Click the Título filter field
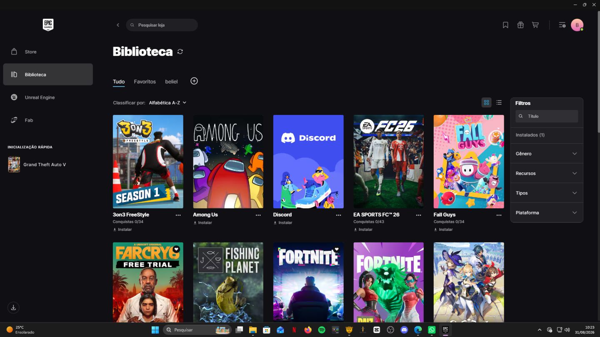This screenshot has width=600, height=337. click(x=547, y=116)
